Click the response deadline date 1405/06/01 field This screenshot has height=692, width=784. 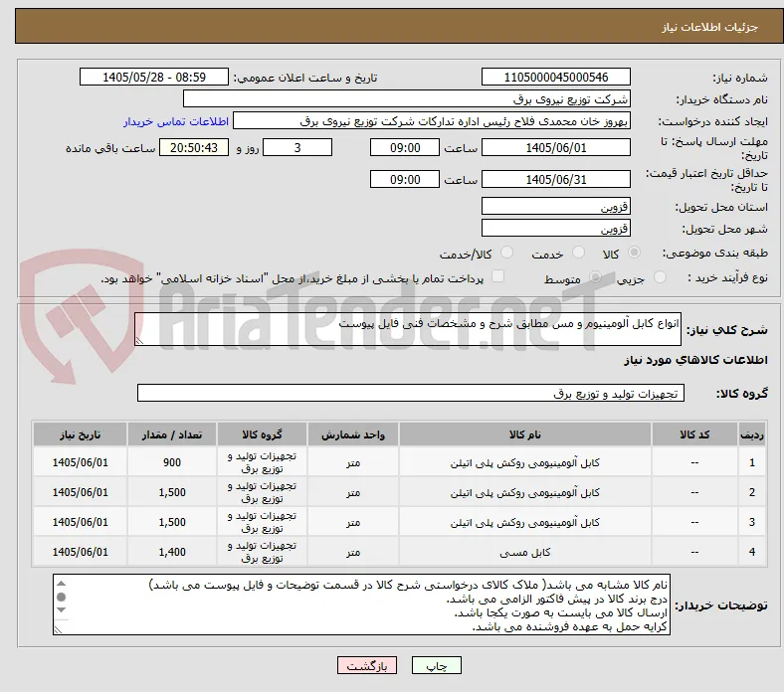coord(555,148)
